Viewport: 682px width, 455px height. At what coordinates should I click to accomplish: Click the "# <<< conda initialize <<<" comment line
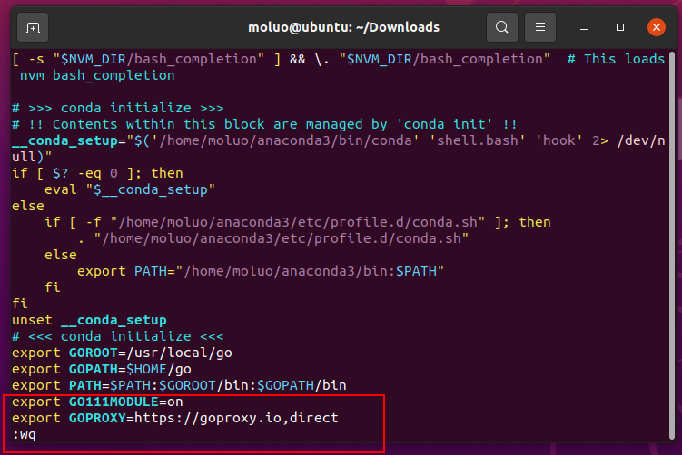coord(118,336)
